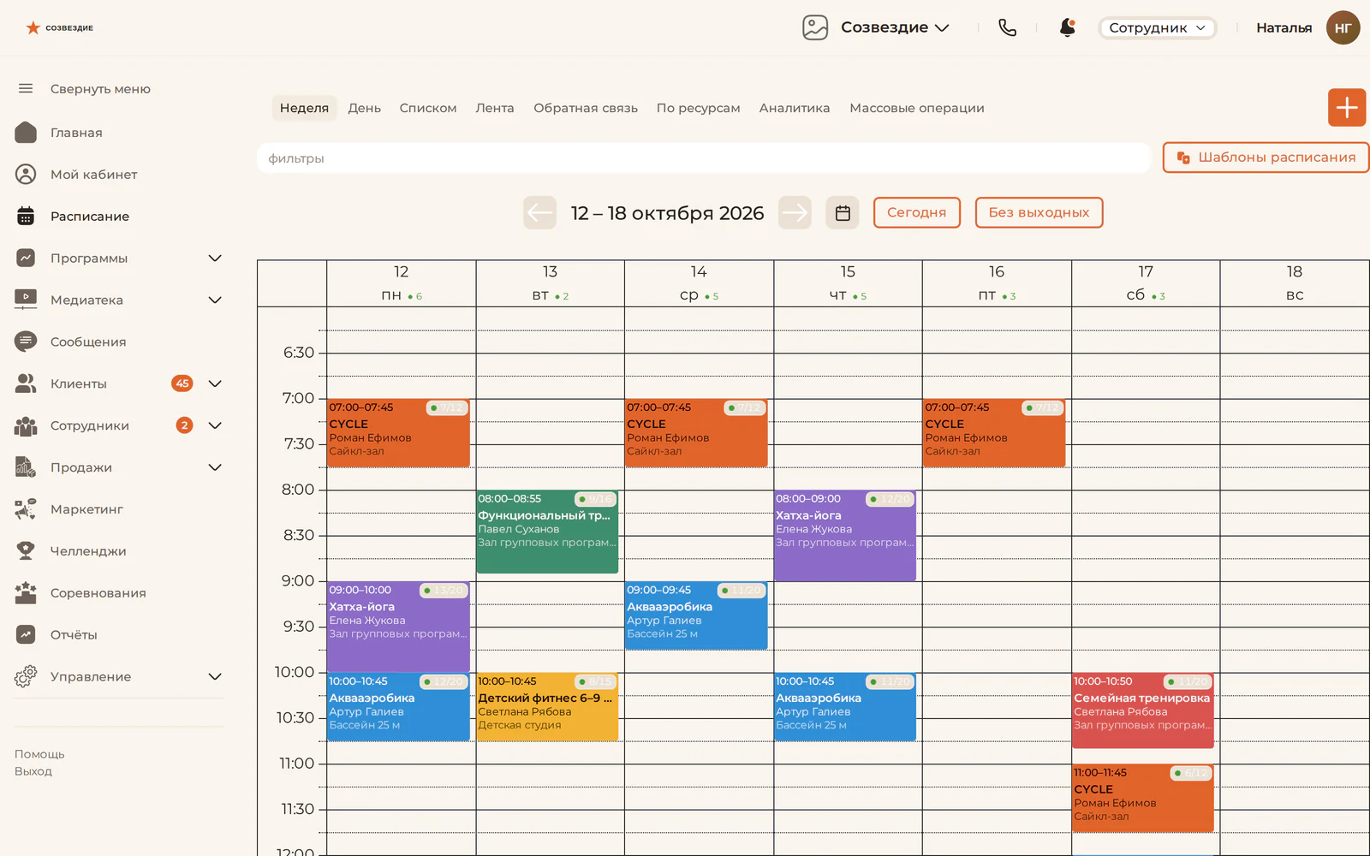Open Челленджи trophy icon
The image size is (1370, 856).
tap(26, 550)
